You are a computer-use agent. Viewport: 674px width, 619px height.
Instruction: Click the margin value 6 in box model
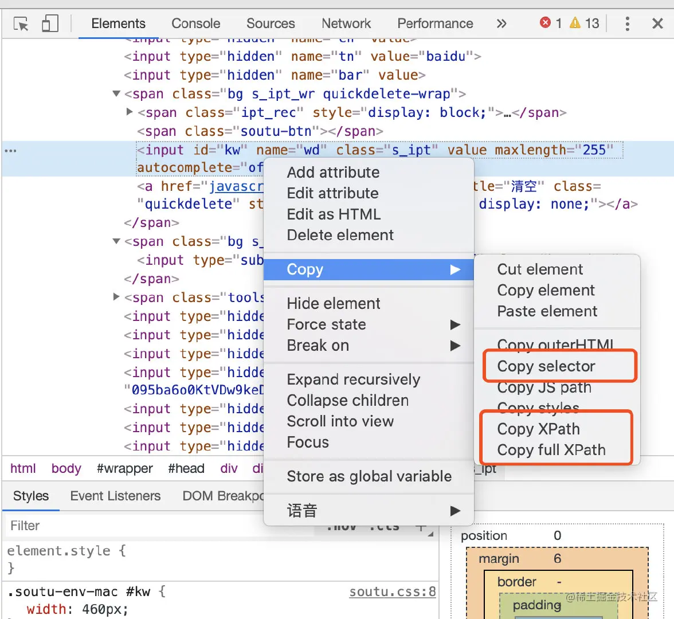tap(557, 558)
